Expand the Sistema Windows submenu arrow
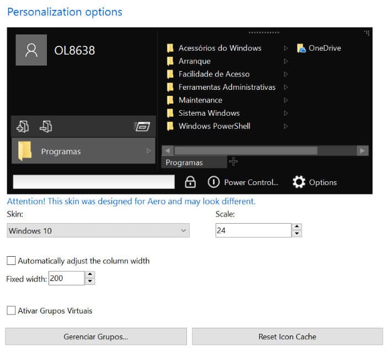The height and width of the screenshot is (352, 386). 286,113
